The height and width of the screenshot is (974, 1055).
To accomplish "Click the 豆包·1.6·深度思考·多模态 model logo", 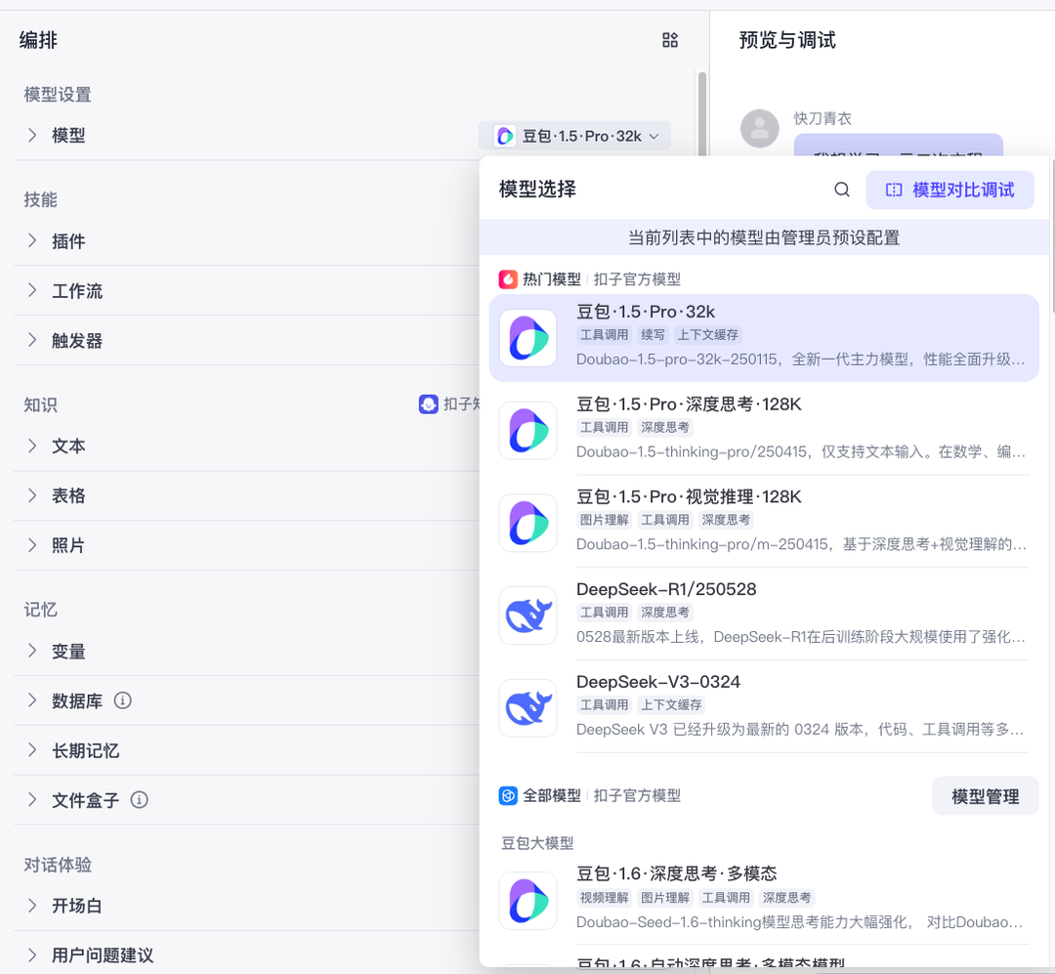I will pos(528,901).
